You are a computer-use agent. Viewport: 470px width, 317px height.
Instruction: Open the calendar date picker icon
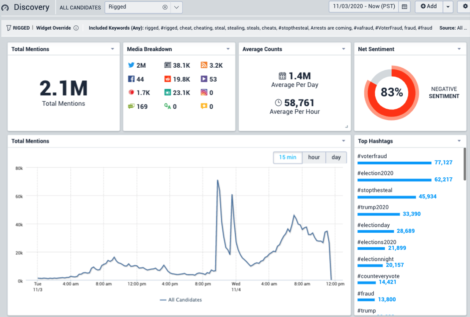[x=404, y=7]
